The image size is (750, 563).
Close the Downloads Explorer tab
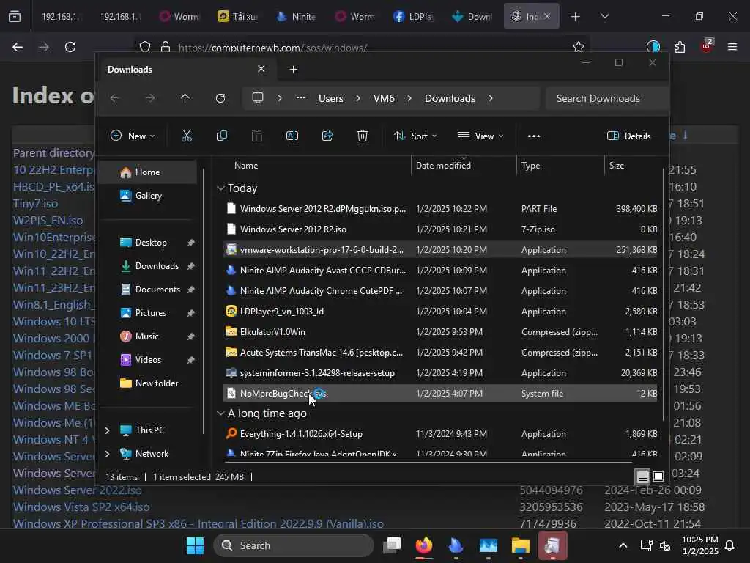pos(261,69)
